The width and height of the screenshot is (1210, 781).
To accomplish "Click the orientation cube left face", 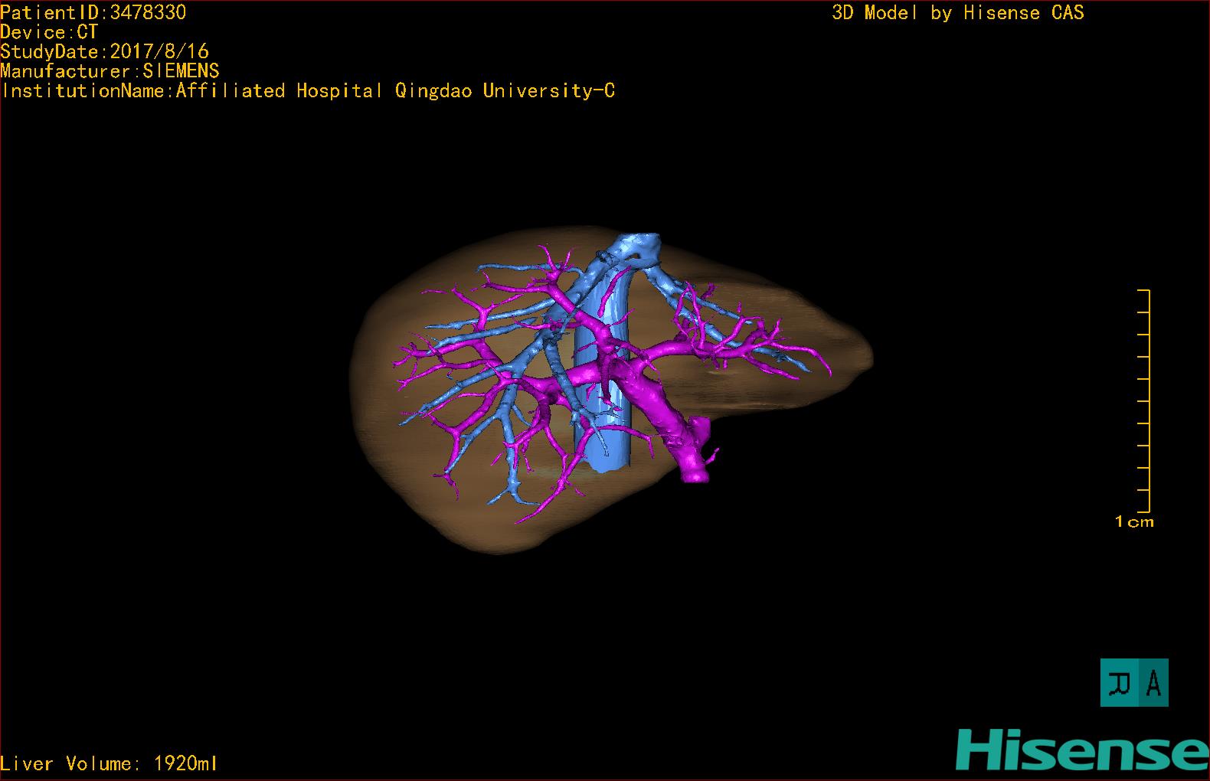I will [1120, 682].
